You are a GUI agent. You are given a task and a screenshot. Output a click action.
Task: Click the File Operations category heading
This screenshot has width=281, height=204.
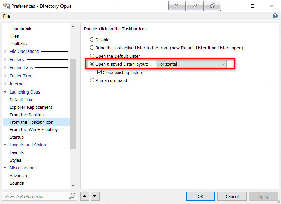[x=24, y=52]
